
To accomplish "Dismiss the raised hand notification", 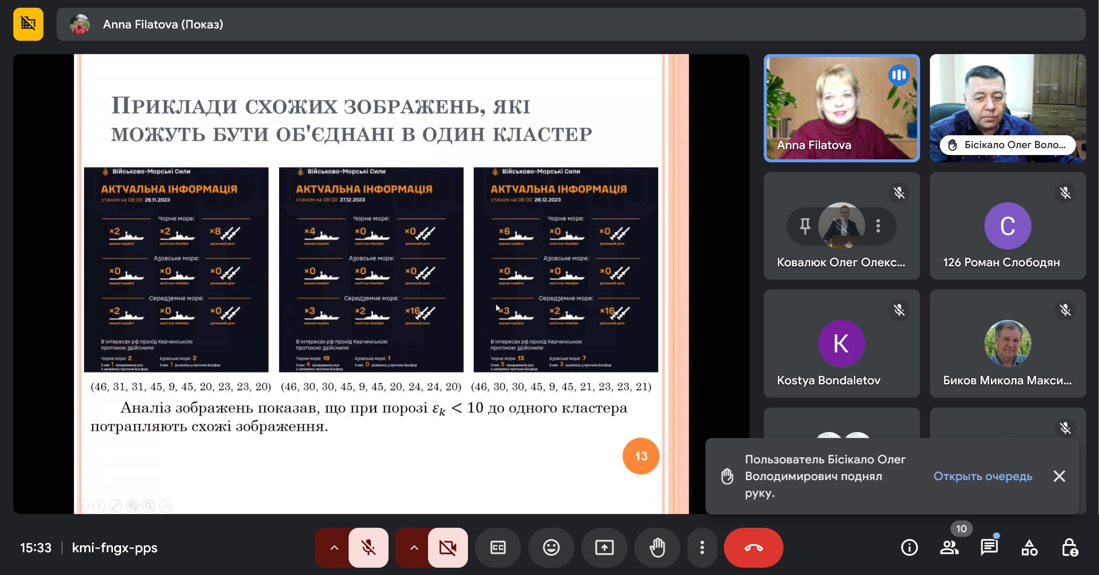I will click(x=1059, y=476).
